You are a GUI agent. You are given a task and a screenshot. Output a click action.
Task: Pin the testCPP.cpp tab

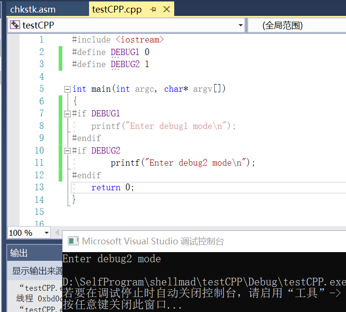(153, 10)
